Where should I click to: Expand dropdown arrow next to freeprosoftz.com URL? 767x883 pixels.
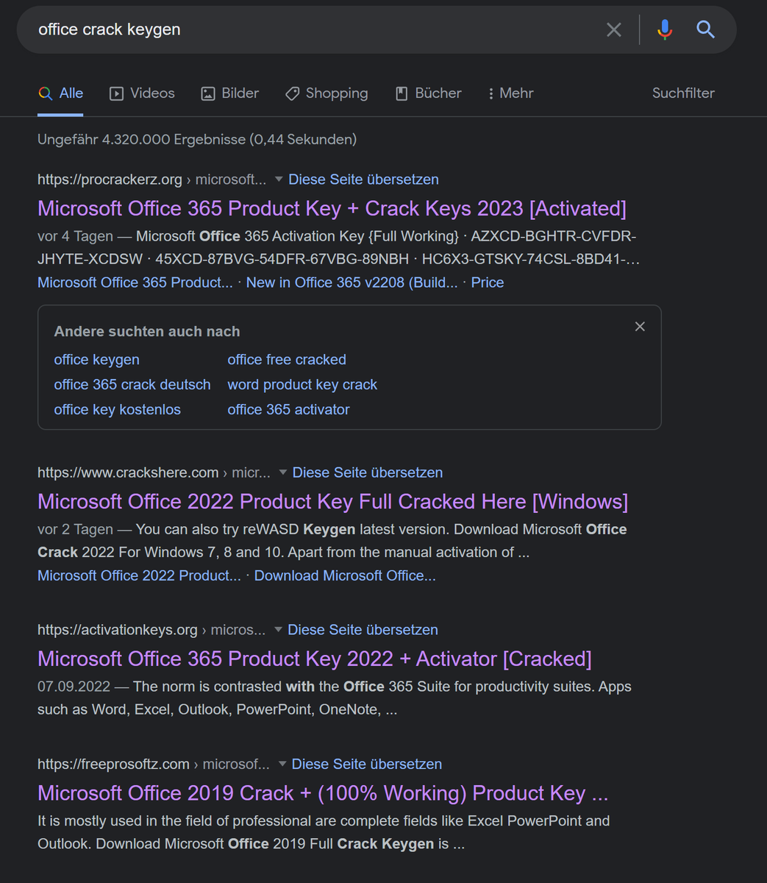coord(282,764)
